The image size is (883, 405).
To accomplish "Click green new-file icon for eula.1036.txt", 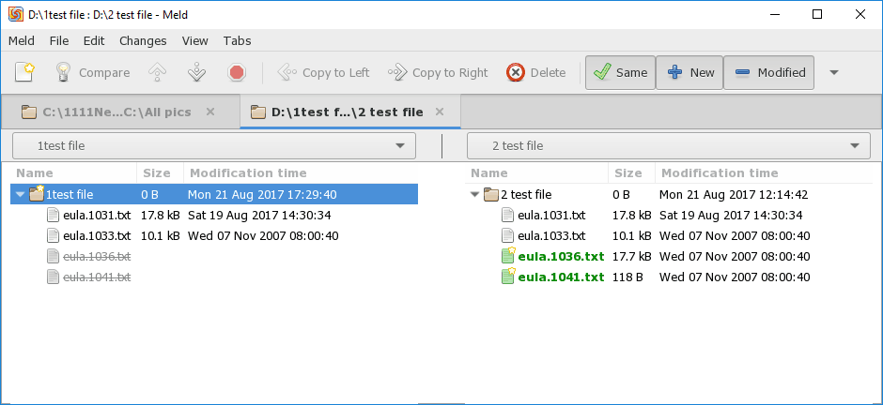I will (508, 256).
